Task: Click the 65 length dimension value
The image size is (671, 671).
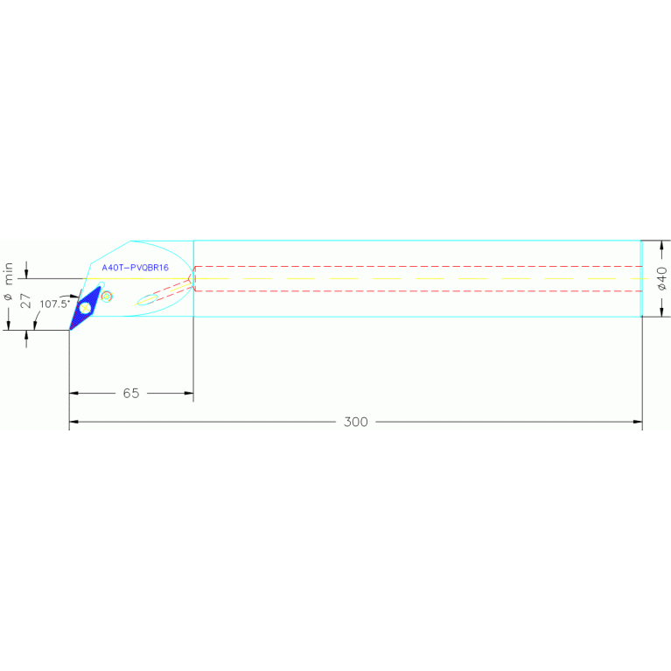Action: [130, 394]
